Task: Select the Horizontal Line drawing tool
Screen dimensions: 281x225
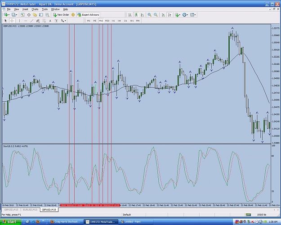Action: [x=26, y=21]
